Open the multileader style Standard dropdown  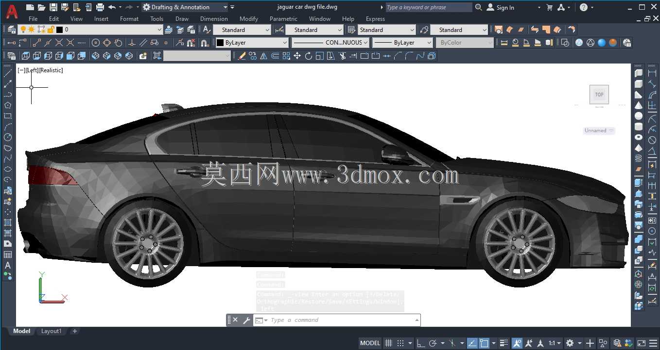coord(459,30)
